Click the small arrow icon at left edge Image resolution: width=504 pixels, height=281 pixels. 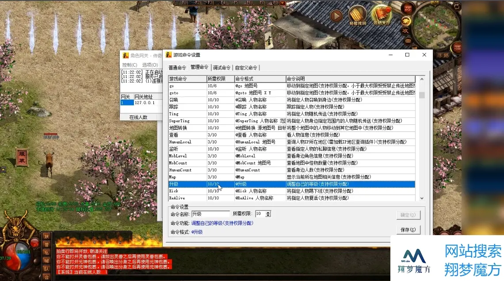3,169
